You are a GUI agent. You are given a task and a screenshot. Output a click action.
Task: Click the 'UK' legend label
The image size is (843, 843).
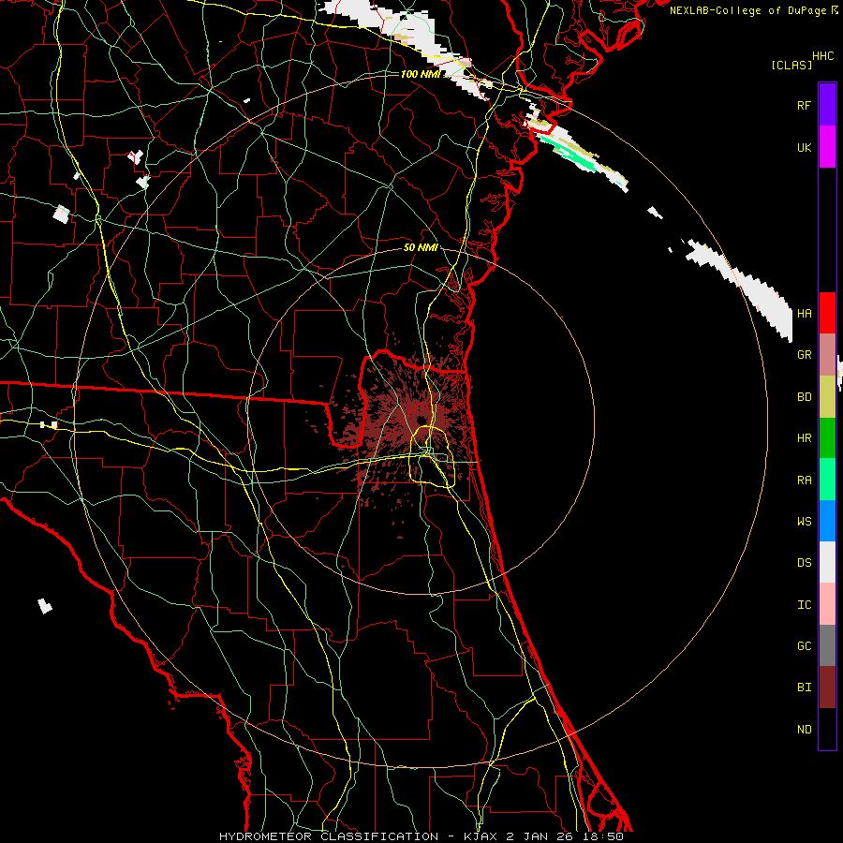click(804, 147)
